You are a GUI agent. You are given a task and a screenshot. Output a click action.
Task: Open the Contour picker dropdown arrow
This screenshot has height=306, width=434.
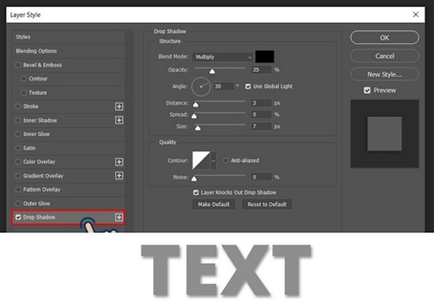(x=213, y=160)
